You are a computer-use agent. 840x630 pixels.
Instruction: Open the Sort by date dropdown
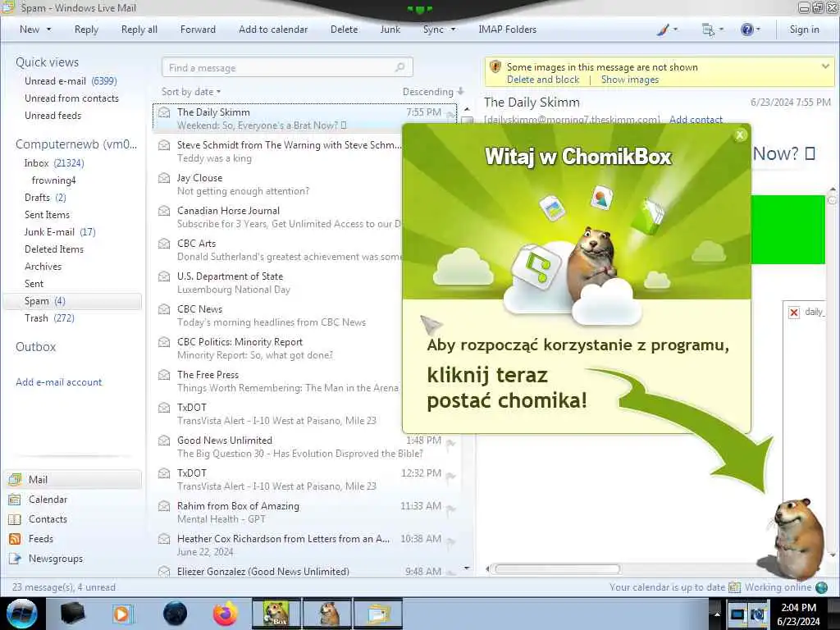tap(191, 92)
